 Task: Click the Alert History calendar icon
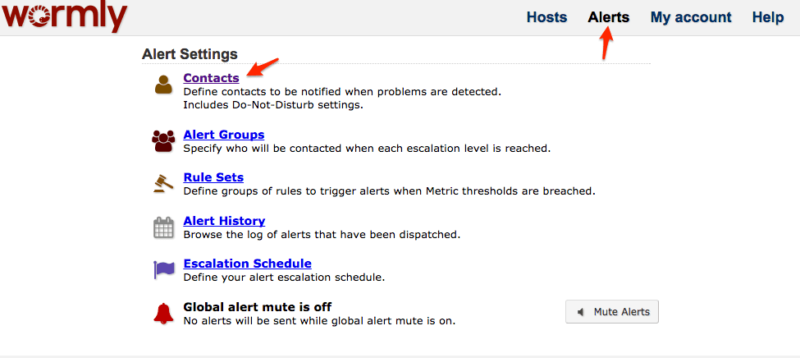point(163,227)
